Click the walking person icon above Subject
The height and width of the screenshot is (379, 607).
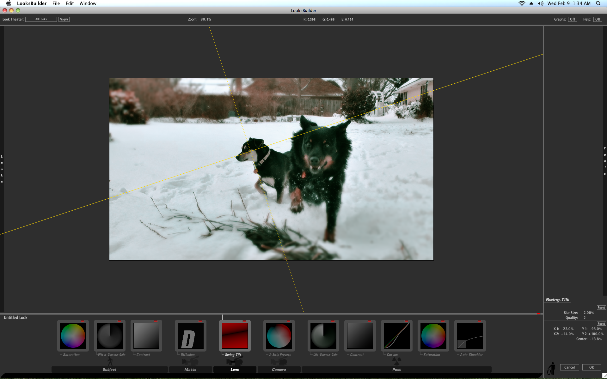(110, 361)
